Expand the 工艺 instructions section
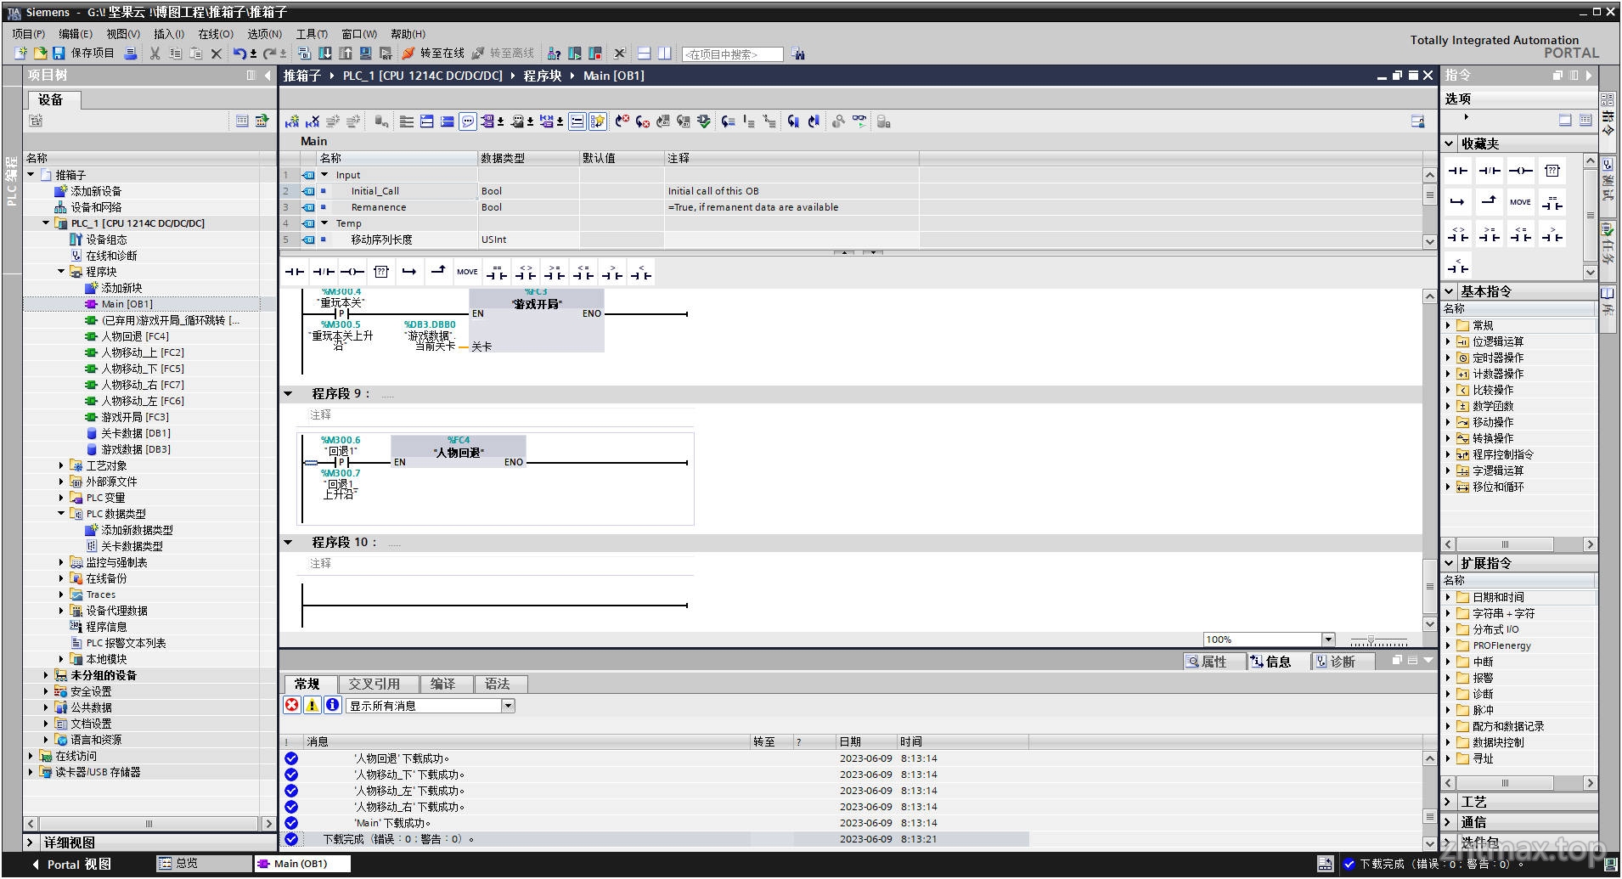The image size is (1622, 879). click(x=1449, y=802)
